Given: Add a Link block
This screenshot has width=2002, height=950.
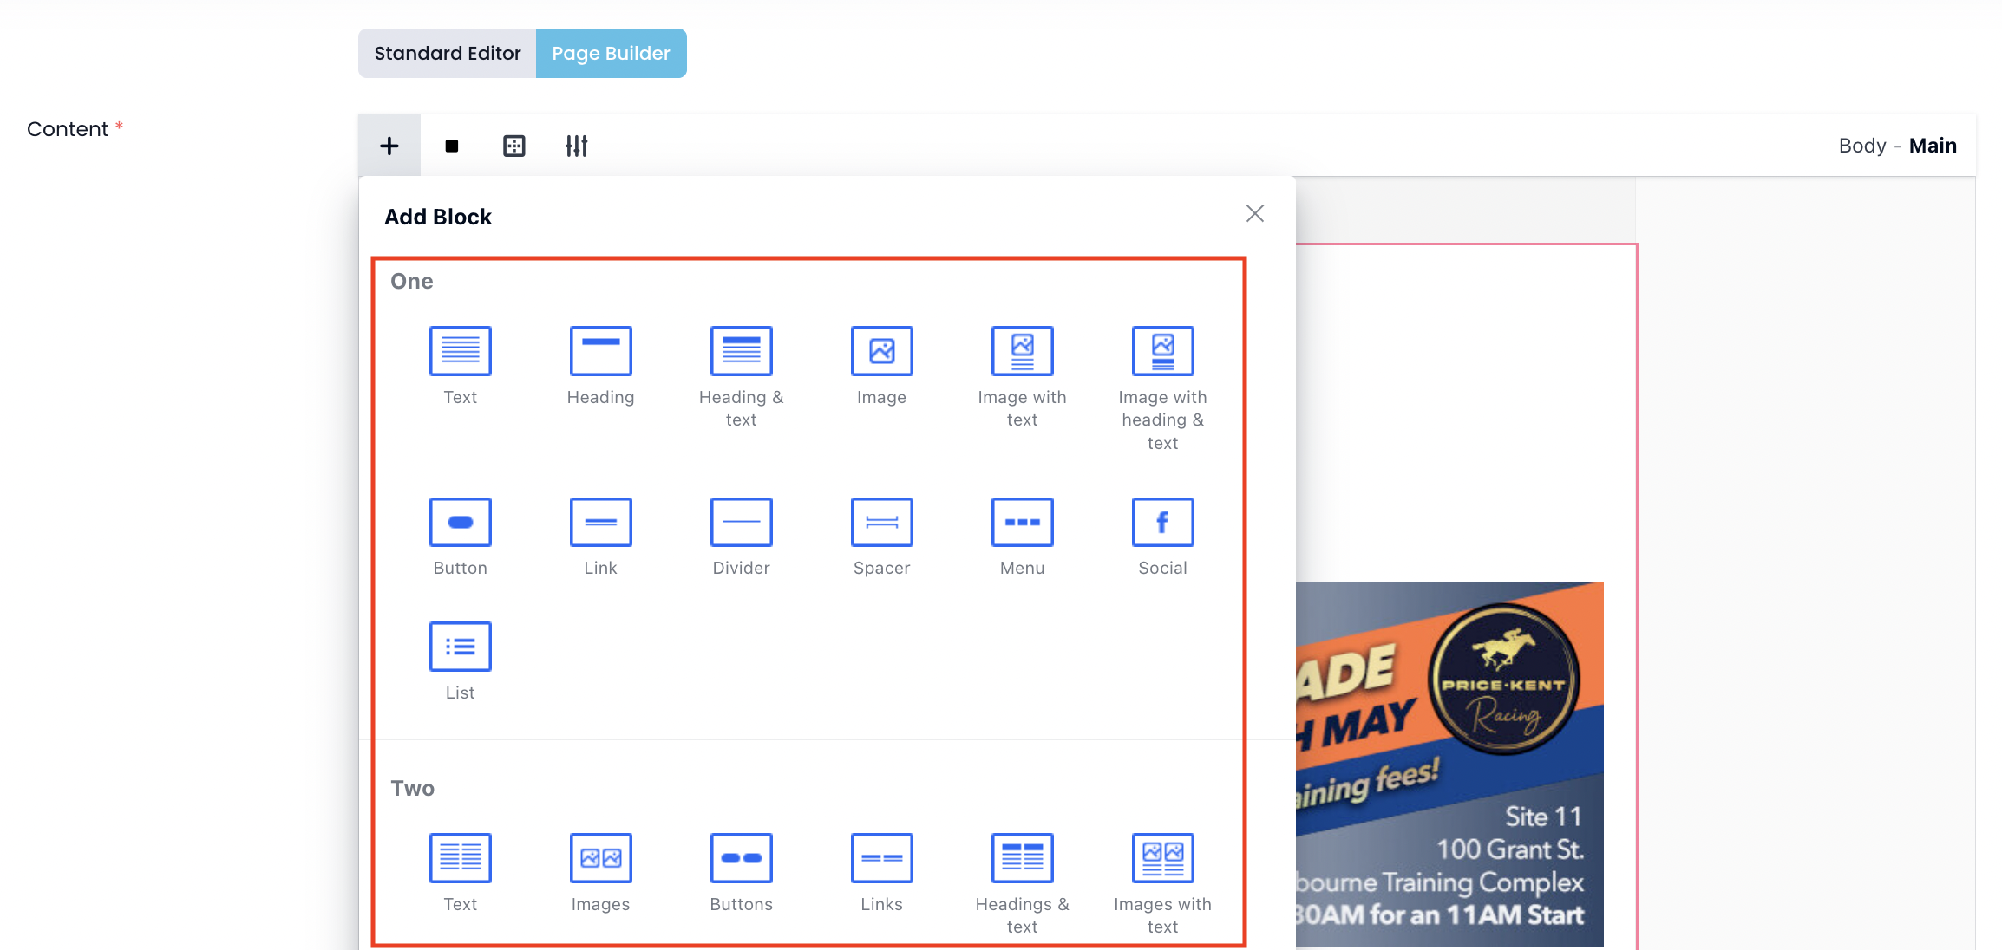Looking at the screenshot, I should [600, 522].
